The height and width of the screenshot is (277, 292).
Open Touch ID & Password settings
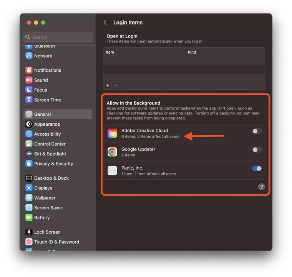pos(58,242)
